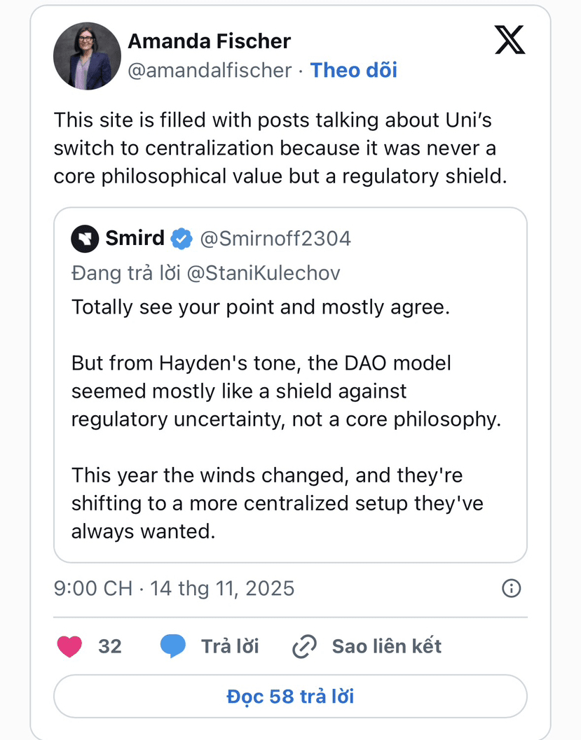
Task: Click the X logo icon
Action: pos(510,39)
